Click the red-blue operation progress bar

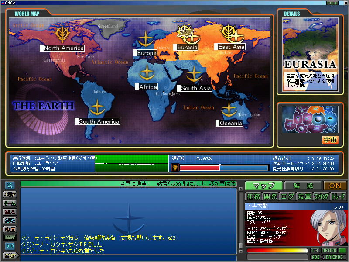click(x=224, y=168)
